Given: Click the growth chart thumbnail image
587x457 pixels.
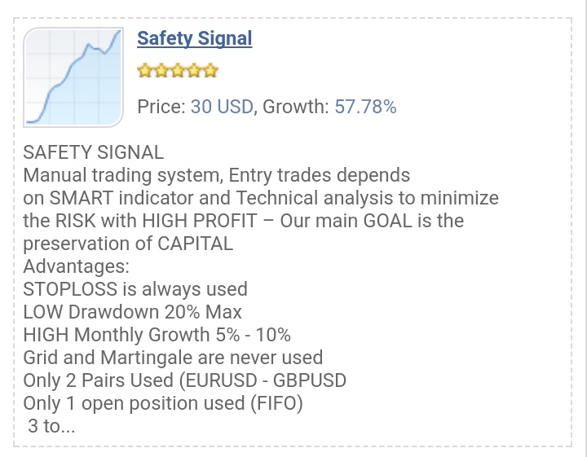Looking at the screenshot, I should coord(73,77).
